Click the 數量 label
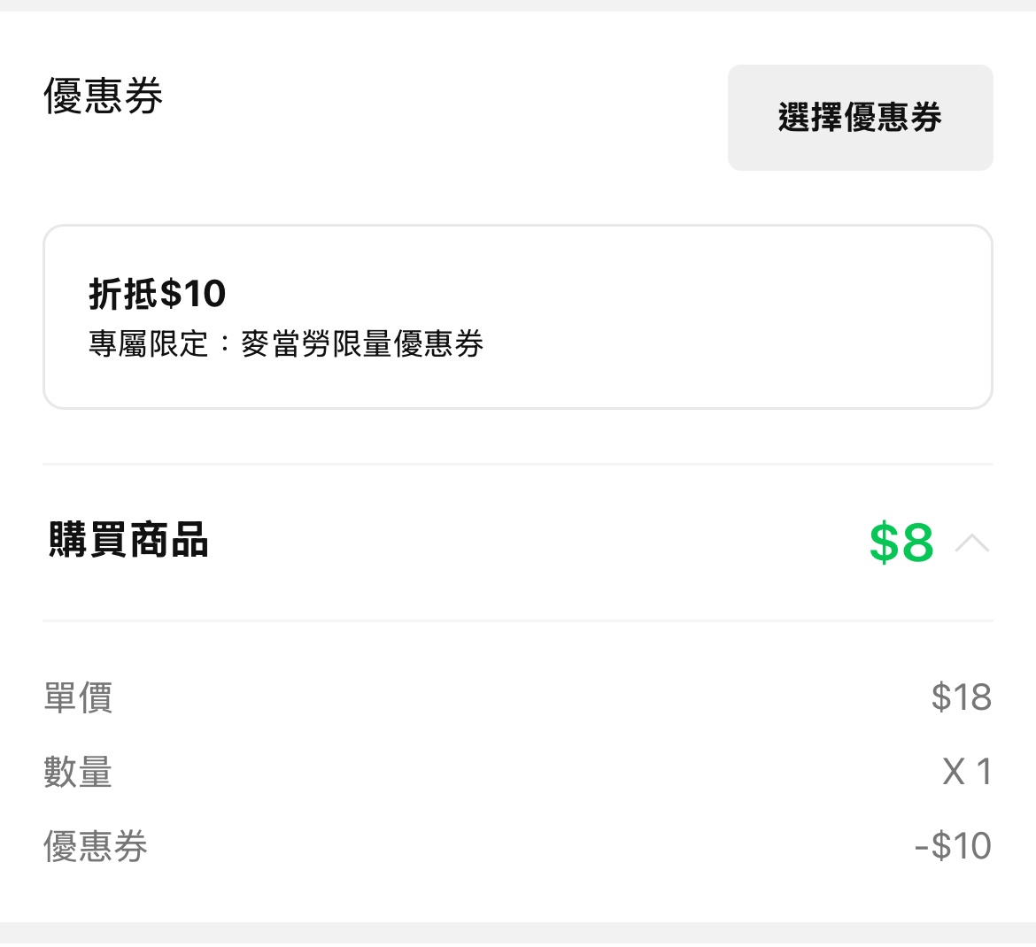Screen dimensions: 1036x947 [78, 772]
